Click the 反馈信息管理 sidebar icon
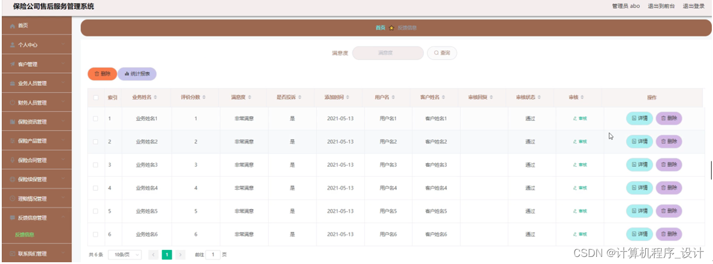Image resolution: width=713 pixels, height=264 pixels. [x=13, y=218]
